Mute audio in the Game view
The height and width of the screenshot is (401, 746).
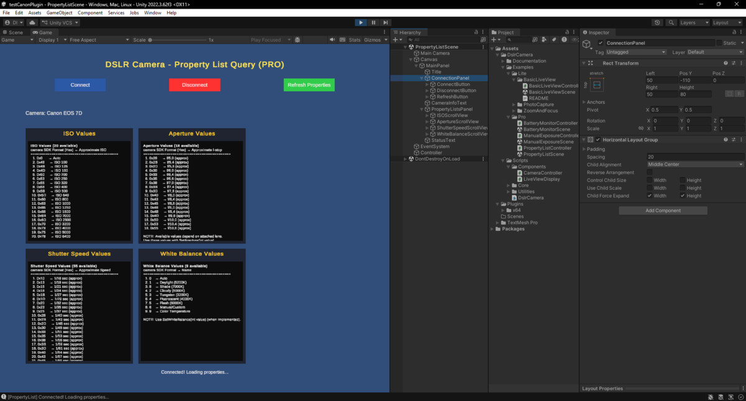click(x=332, y=40)
